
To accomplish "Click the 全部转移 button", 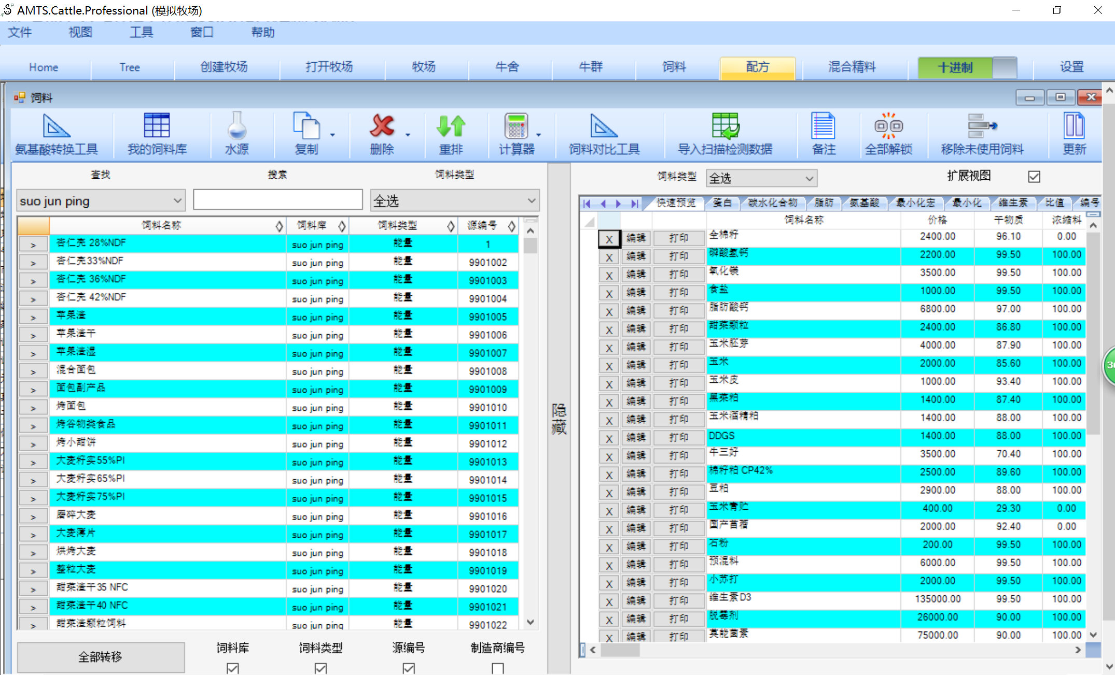I will click(x=101, y=657).
